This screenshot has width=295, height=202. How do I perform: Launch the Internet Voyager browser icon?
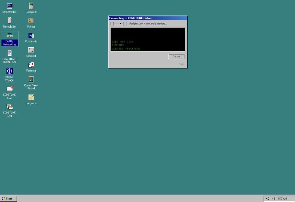10,75
